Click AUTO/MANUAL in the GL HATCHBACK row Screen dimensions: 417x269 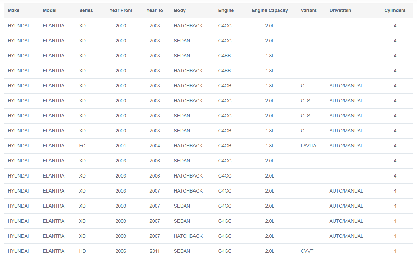pos(346,86)
